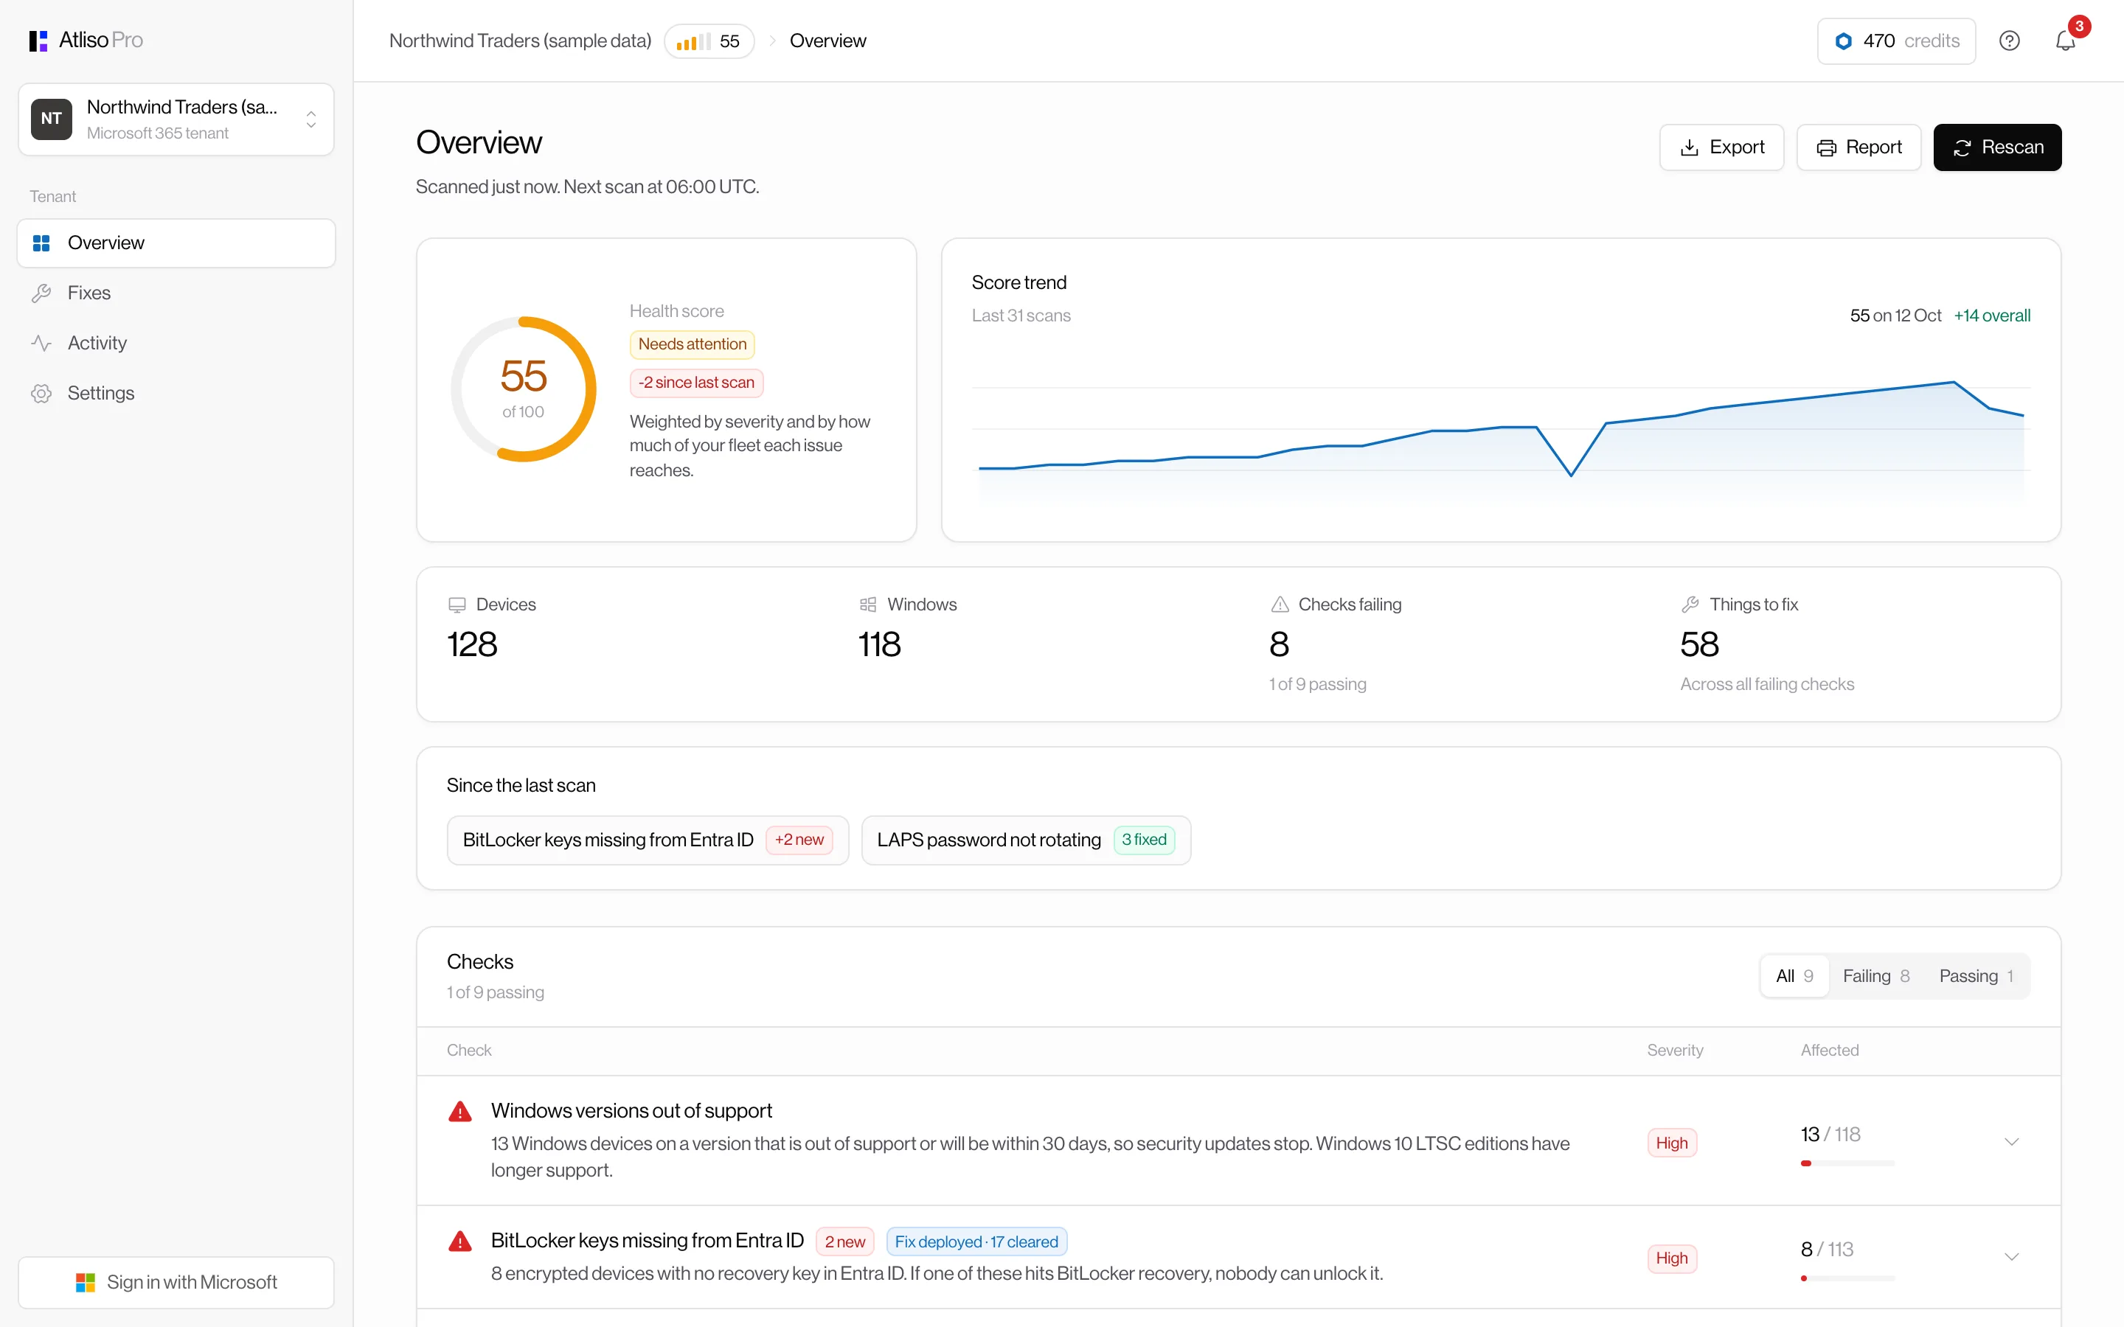Click the Affected column header
The image size is (2124, 1327).
coord(1829,1051)
